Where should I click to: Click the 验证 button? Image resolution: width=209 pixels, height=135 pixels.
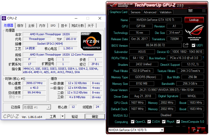pyautogui.click(x=75, y=116)
